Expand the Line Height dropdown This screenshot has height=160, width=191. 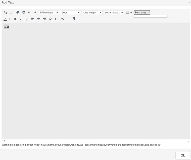pyautogui.click(x=92, y=13)
